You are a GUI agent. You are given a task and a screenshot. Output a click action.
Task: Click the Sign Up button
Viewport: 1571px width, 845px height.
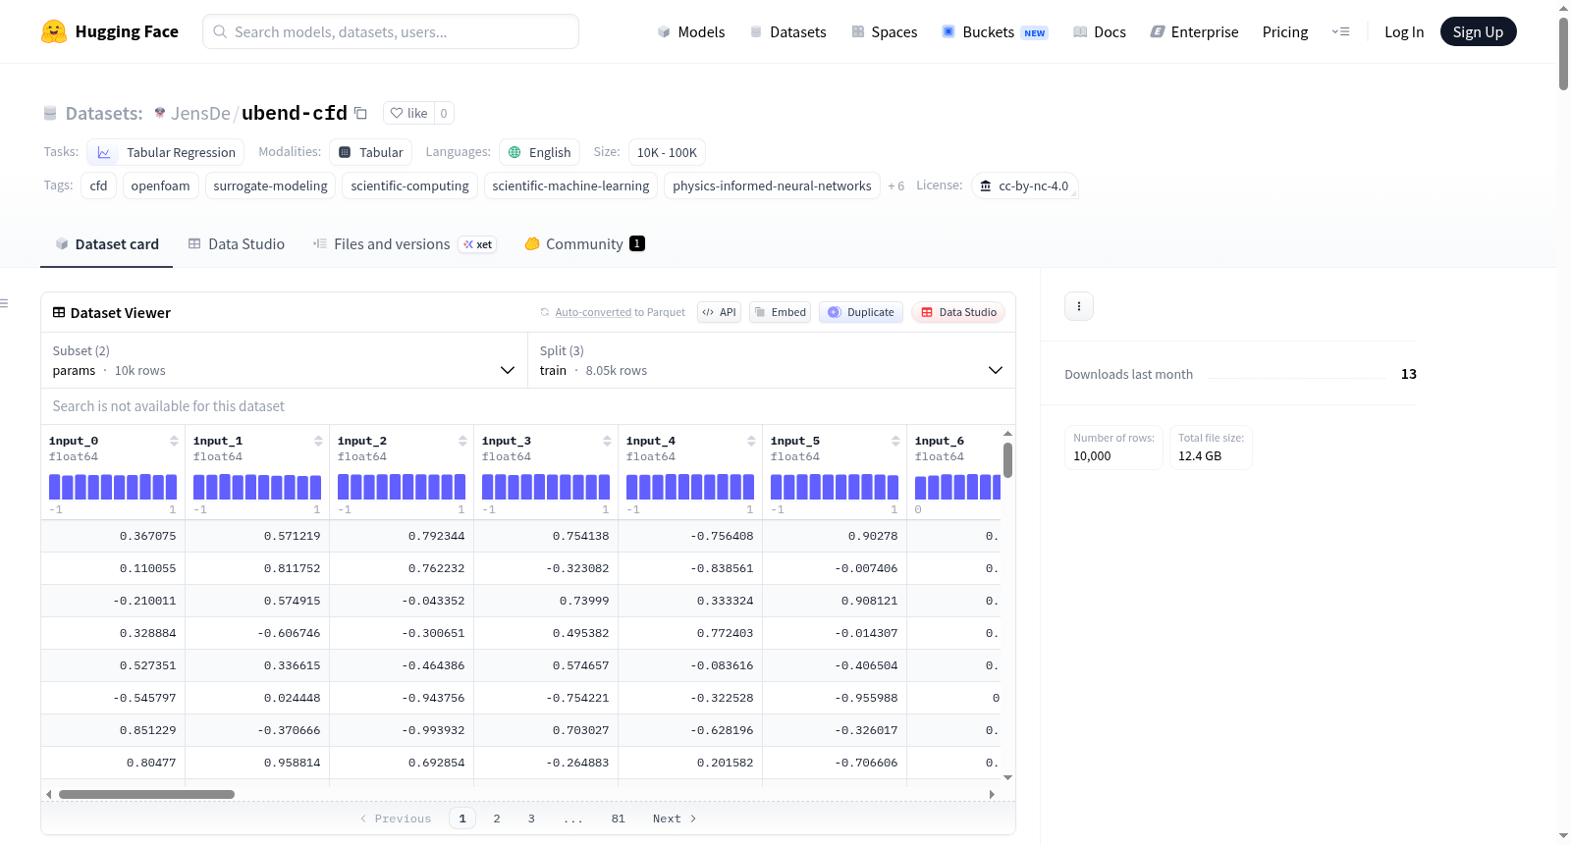pos(1479,31)
